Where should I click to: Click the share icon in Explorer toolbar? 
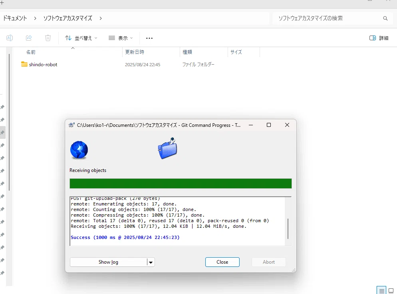[29, 38]
